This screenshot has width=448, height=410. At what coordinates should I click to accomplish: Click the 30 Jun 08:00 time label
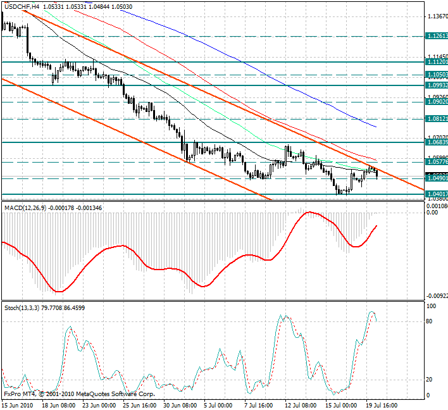pos(180,406)
